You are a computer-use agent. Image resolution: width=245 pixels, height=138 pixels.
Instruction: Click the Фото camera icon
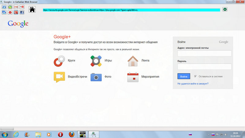96,77
